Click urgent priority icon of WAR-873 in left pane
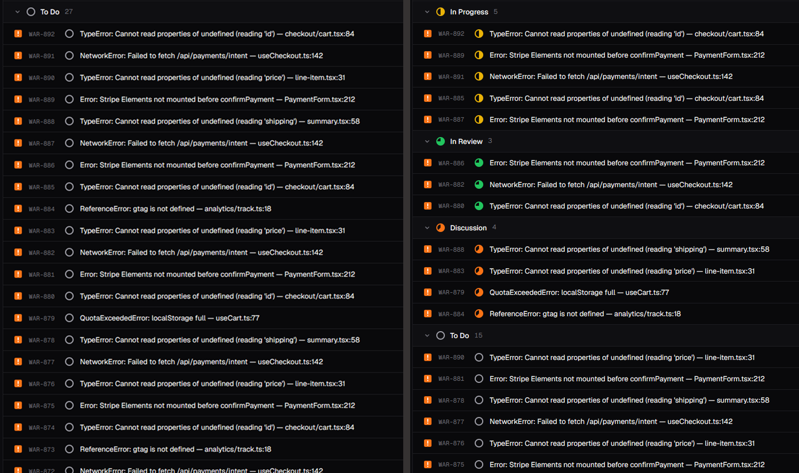799x473 pixels. (18, 449)
